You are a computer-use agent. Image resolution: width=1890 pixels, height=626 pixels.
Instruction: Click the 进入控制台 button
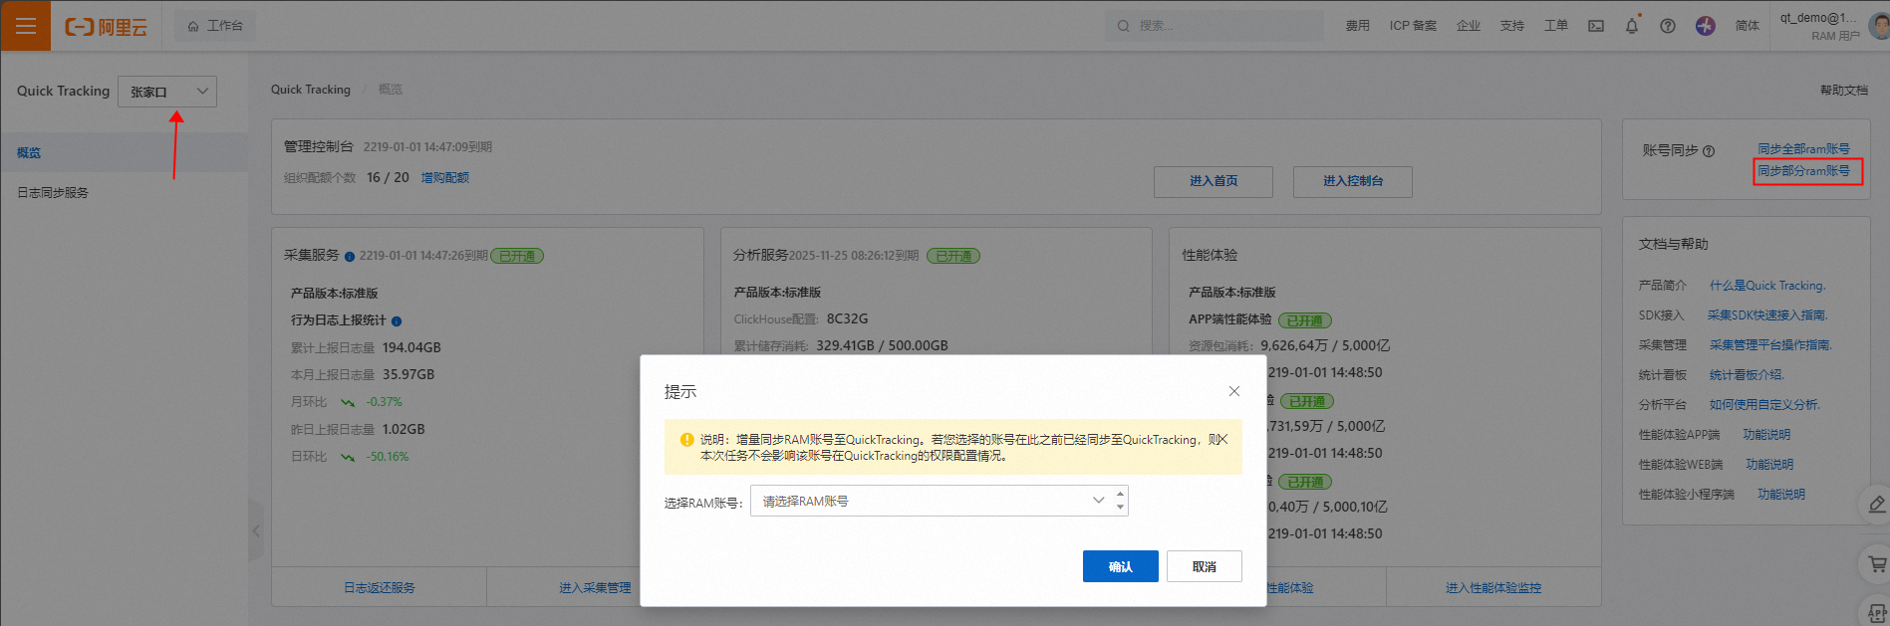tap(1353, 181)
